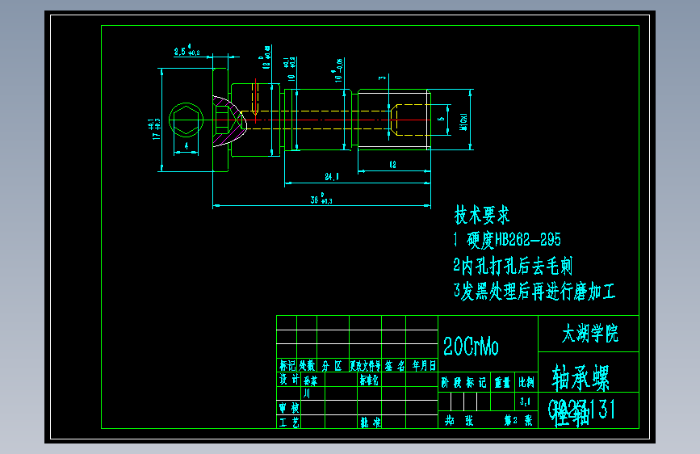The width and height of the screenshot is (700, 454).
Task: Select the note 发黑处理后再进行磨加工
Action: [539, 292]
